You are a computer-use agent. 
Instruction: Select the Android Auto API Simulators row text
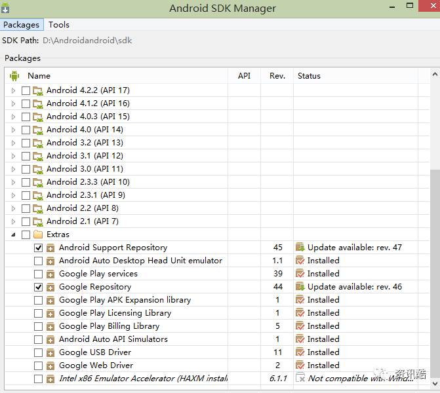click(x=113, y=339)
